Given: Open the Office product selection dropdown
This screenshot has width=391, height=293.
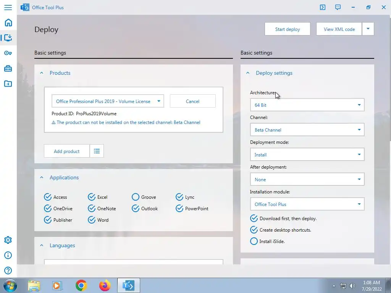Looking at the screenshot, I should [108, 101].
